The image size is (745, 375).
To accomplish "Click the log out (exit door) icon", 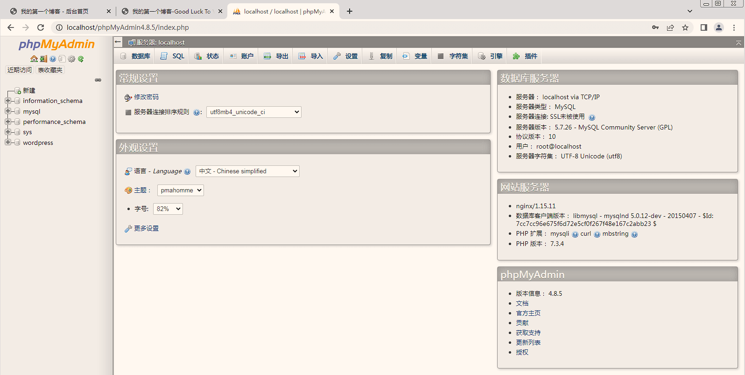I will point(43,59).
